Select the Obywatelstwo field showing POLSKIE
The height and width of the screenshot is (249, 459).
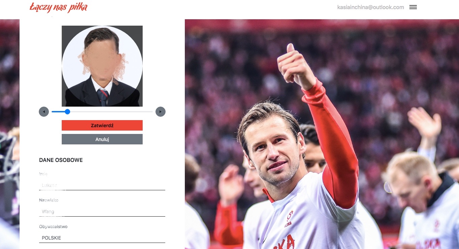[x=102, y=238]
